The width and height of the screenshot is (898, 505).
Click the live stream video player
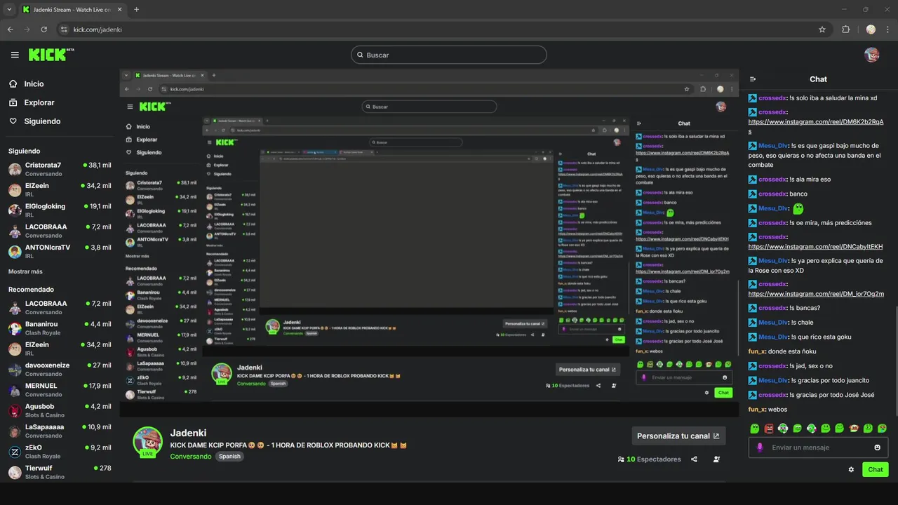pos(429,243)
